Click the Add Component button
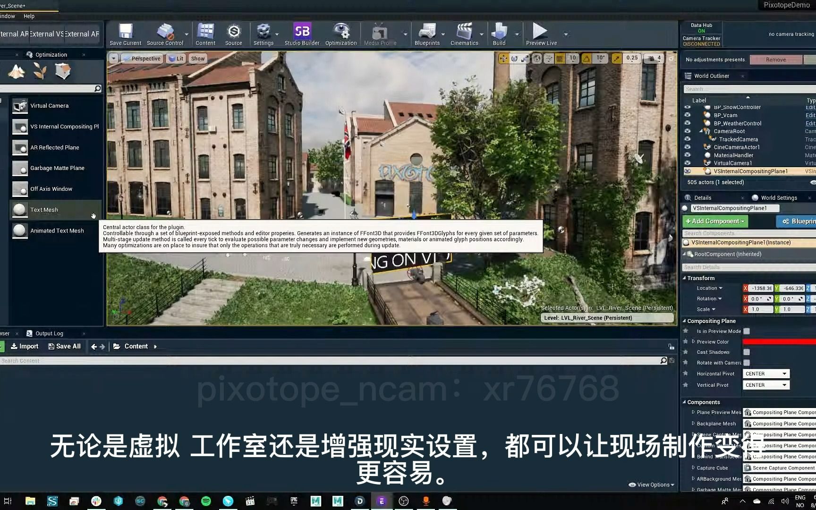 (714, 221)
